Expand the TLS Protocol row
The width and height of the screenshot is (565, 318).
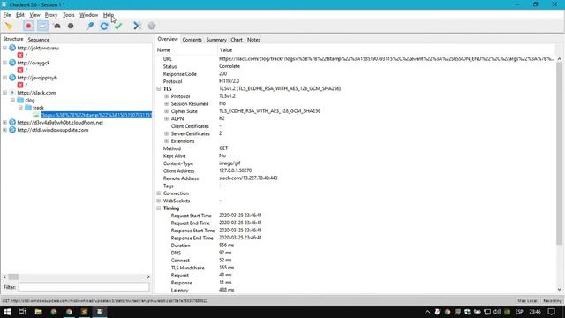coord(167,96)
